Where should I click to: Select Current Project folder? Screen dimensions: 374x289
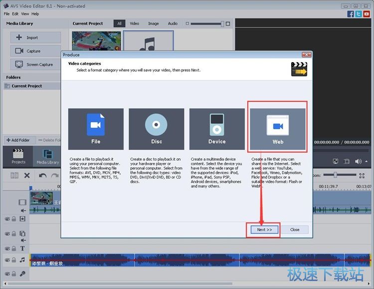tap(32, 86)
